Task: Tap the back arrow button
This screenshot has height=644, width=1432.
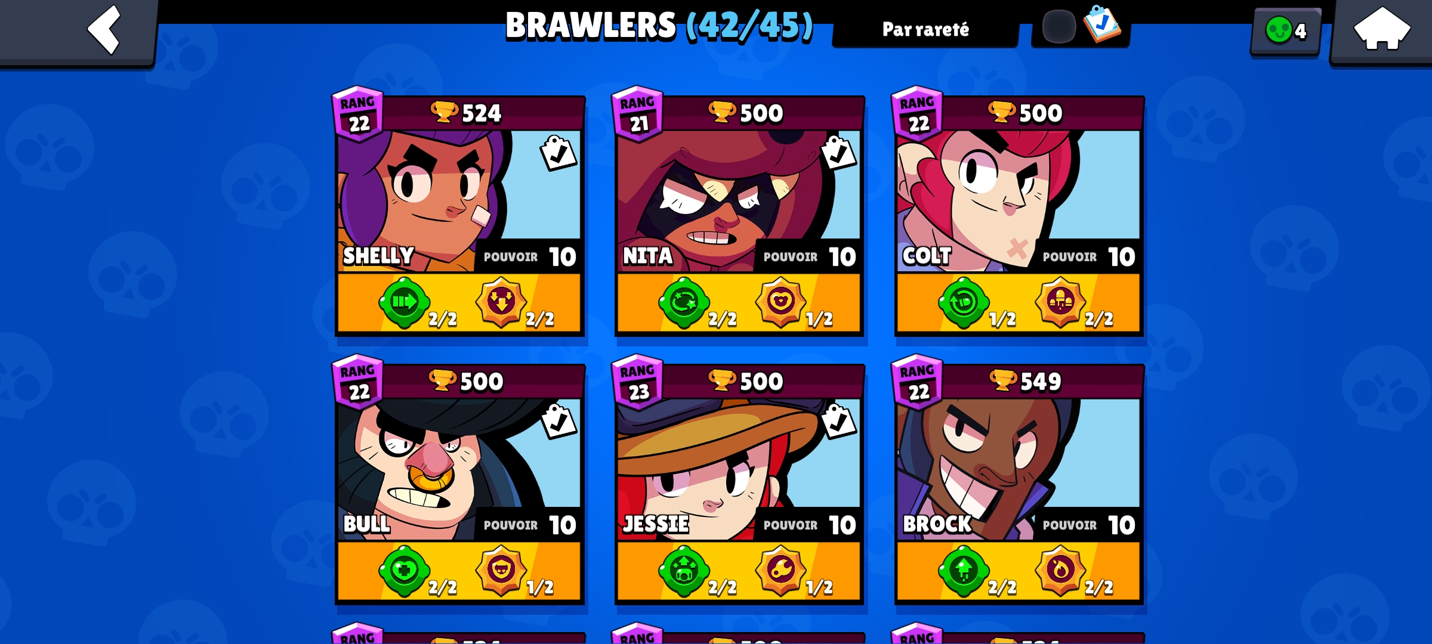Action: pyautogui.click(x=104, y=30)
